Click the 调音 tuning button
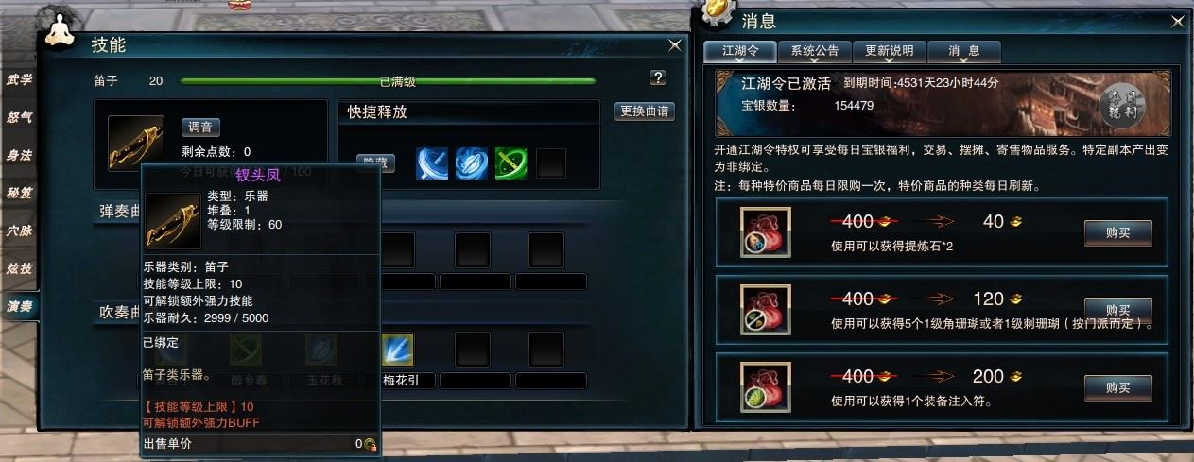The height and width of the screenshot is (462, 1194). 200,127
